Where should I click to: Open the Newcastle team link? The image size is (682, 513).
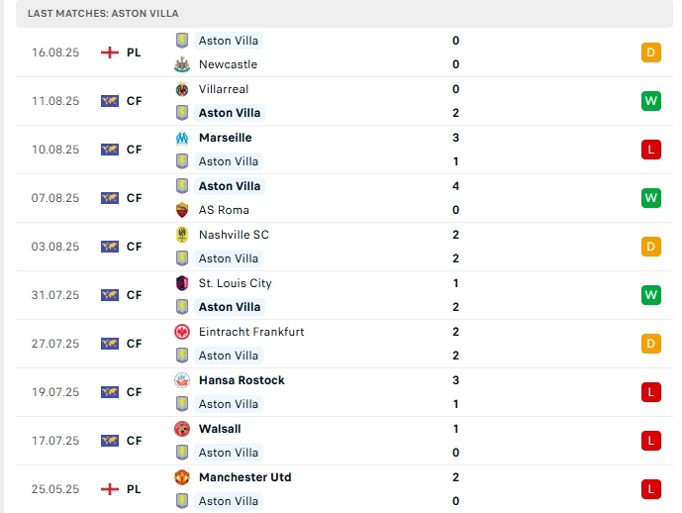[x=228, y=64]
